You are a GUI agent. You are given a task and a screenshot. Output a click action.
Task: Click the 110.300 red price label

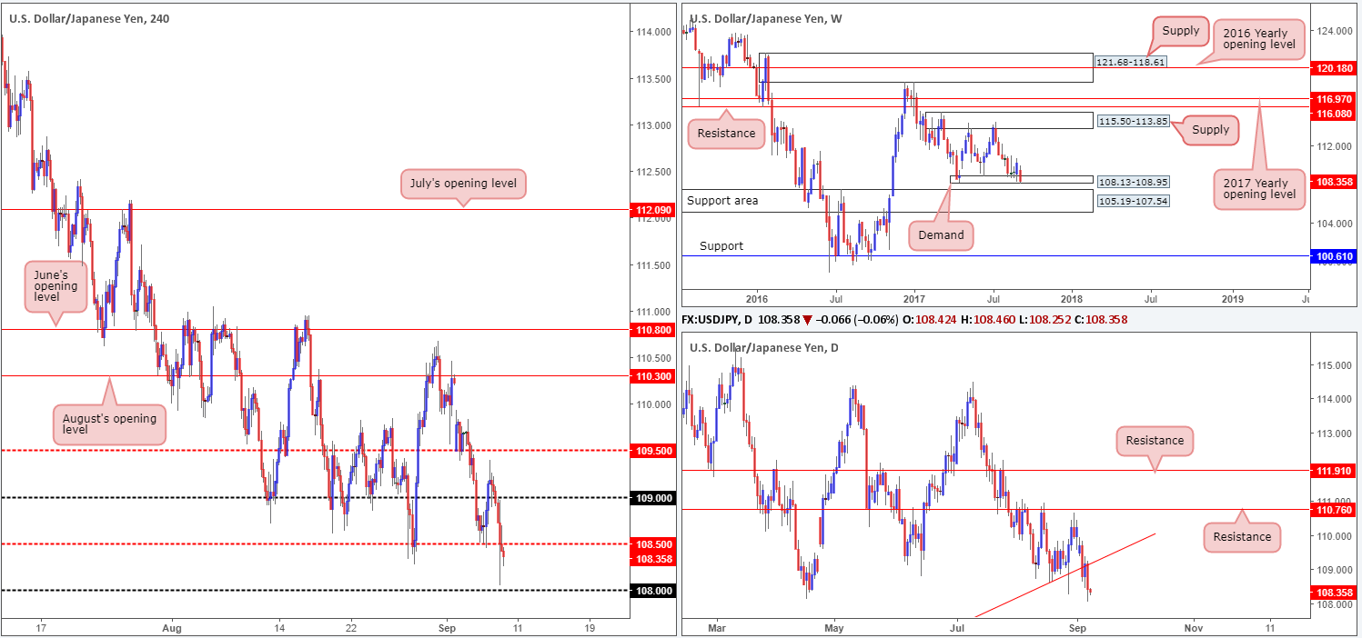pos(652,375)
